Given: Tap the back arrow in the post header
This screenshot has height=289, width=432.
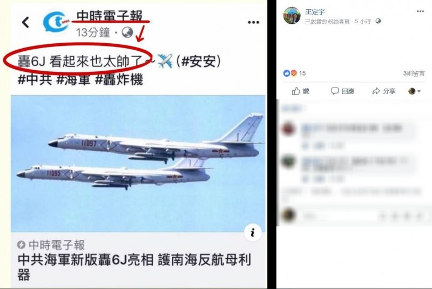Looking at the screenshot, I should coord(25,22).
